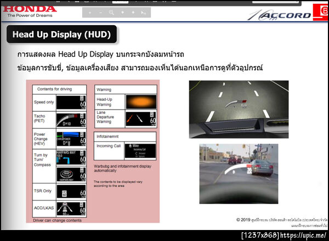Open the night road HUD illustration

click(239, 109)
